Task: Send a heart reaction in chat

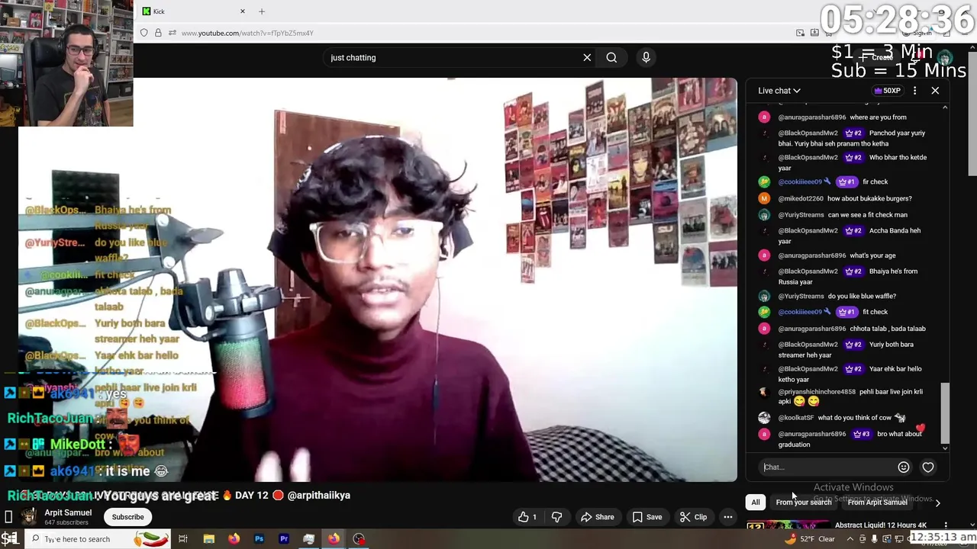Action: pyautogui.click(x=928, y=467)
